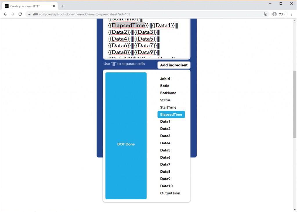The height and width of the screenshot is (212, 297).
Task: Click the scrollbar up arrow
Action: point(295,21)
